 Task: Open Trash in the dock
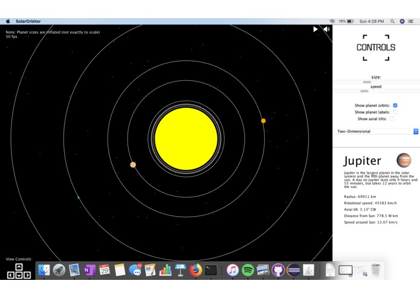(376, 270)
